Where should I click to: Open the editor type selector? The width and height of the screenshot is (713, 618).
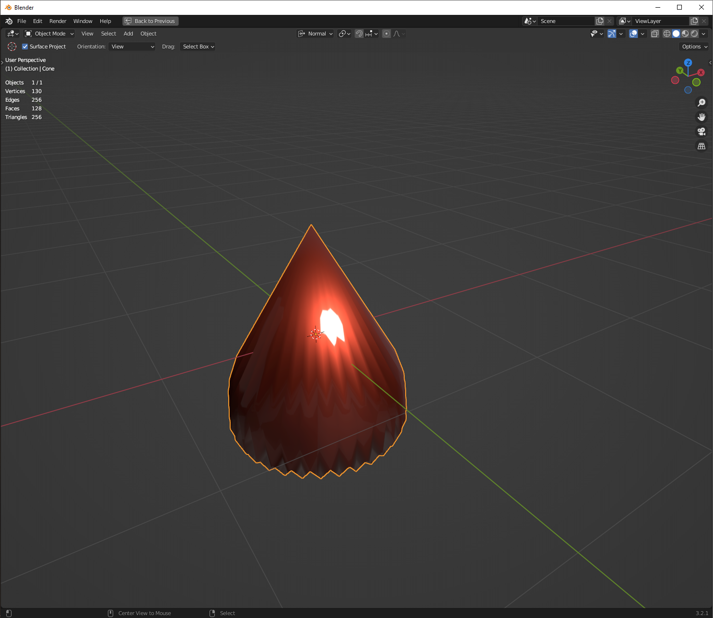click(12, 34)
